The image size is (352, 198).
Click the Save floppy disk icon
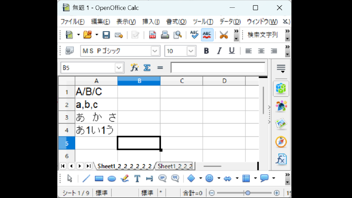point(106,35)
